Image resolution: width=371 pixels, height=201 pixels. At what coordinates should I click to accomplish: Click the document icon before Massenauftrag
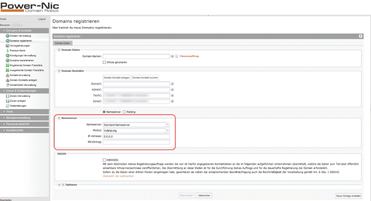[176, 56]
